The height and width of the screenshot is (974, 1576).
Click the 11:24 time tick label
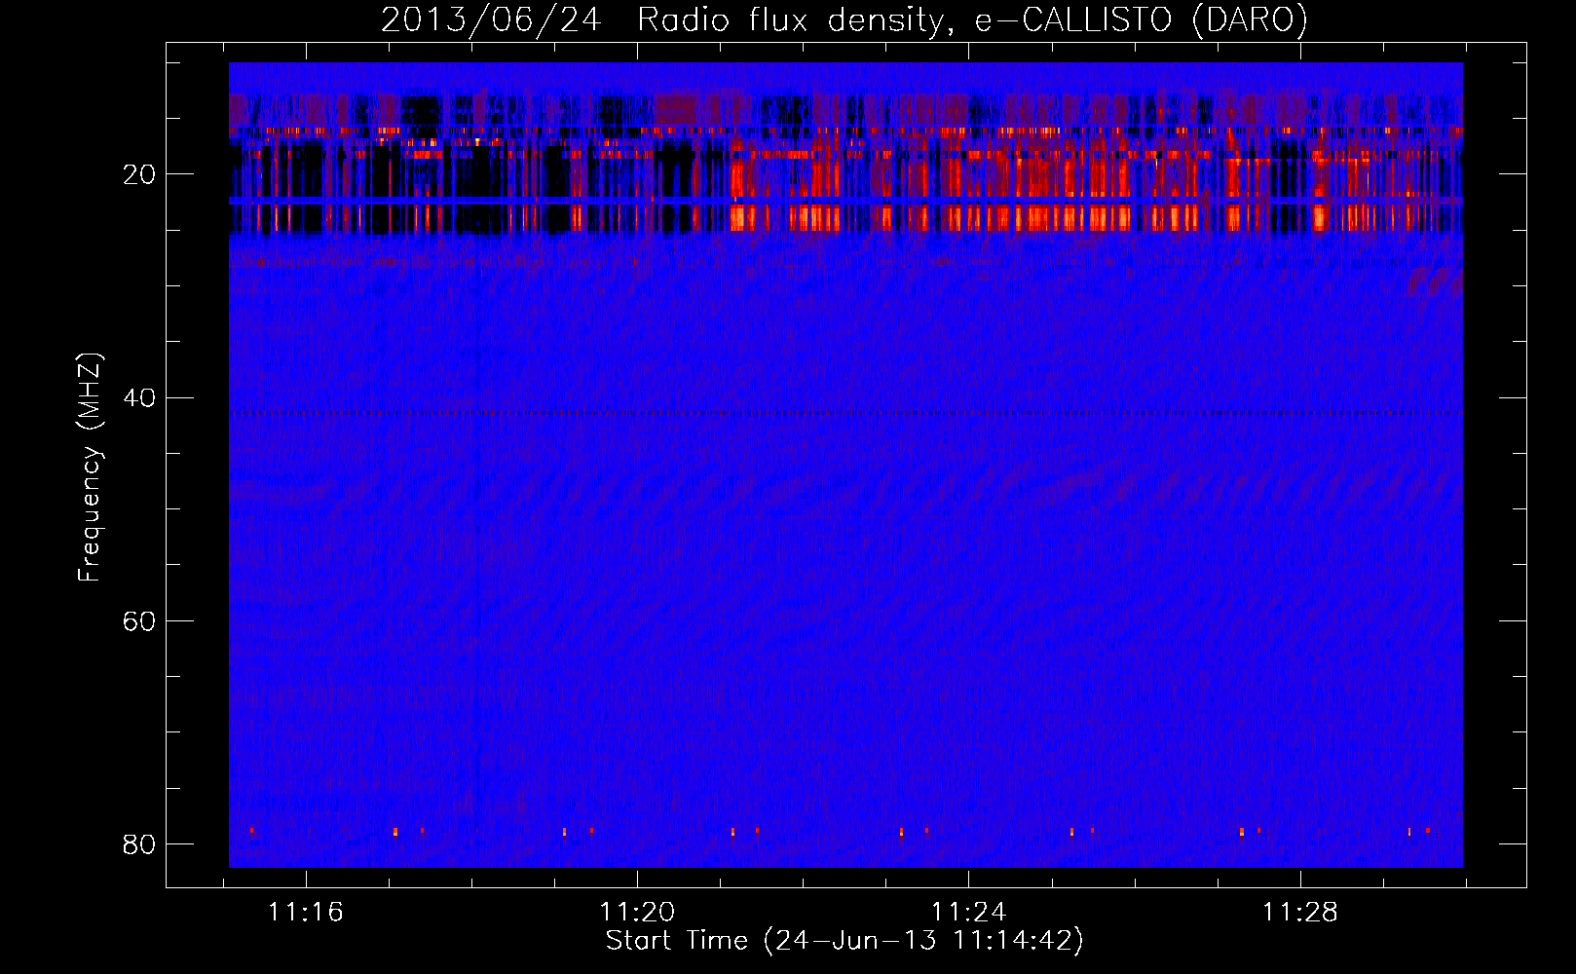(968, 913)
